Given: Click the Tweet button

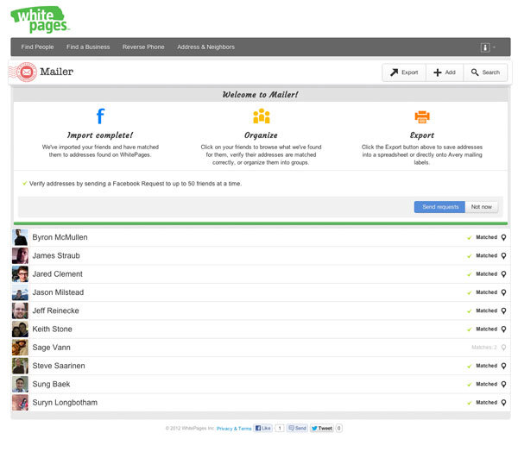Looking at the screenshot, I should click(322, 429).
